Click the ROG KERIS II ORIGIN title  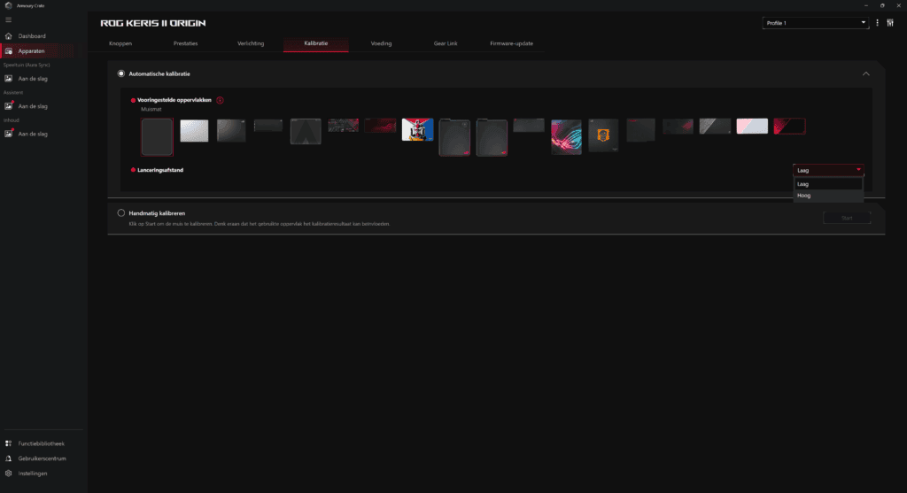(x=152, y=23)
